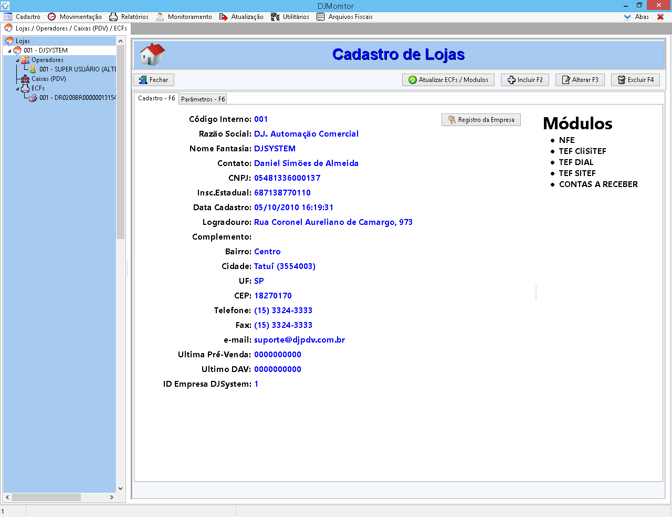Close the tab with red X icon
Screen dimensions: 672x517
click(x=660, y=17)
